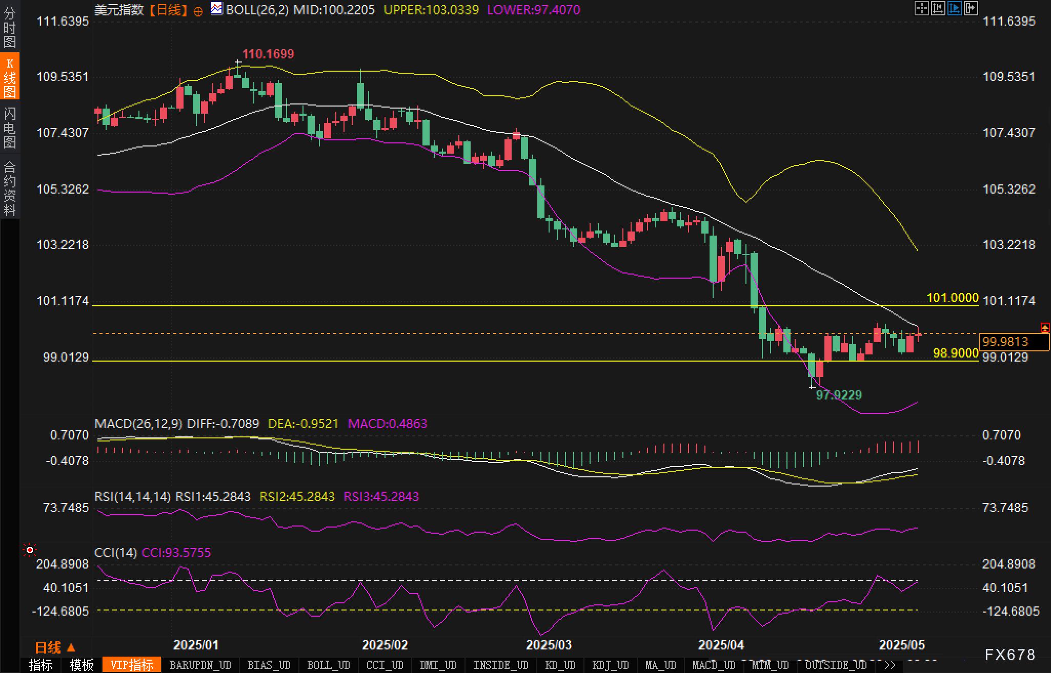Open the 模板 template tab

click(82, 665)
